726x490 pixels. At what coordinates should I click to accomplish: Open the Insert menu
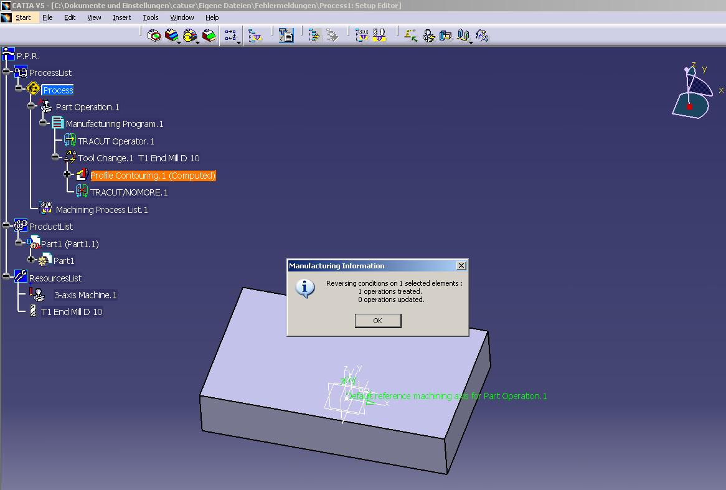[x=122, y=17]
